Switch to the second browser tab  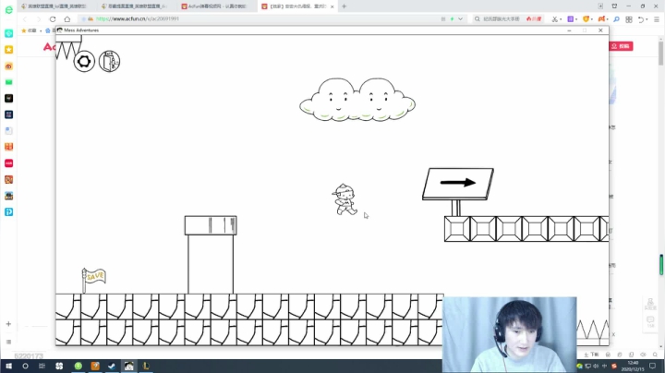(x=135, y=6)
